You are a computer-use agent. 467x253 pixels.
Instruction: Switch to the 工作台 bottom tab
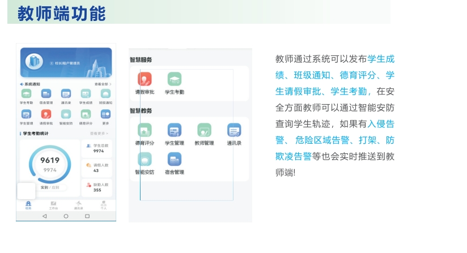coord(53,205)
